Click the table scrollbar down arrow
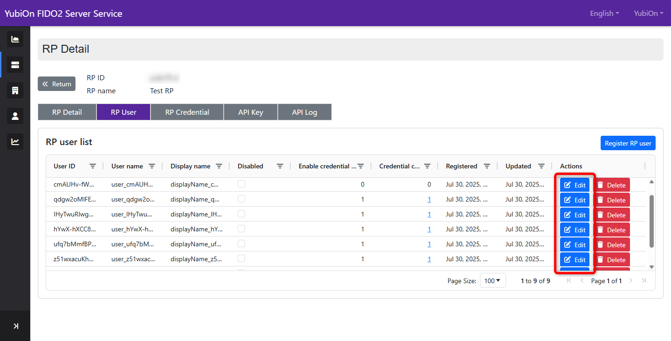 [x=651, y=267]
